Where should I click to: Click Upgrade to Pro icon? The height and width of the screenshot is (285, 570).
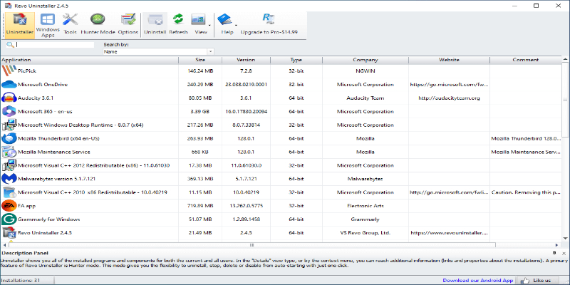point(269,25)
